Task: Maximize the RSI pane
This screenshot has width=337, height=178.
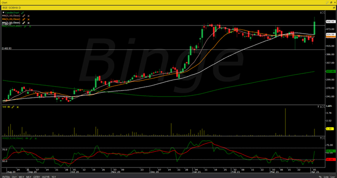Action: 323,138
